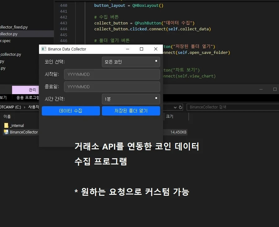This screenshot has height=227, width=279.
Task: Click line number 440 in editor
Action: 63,6
